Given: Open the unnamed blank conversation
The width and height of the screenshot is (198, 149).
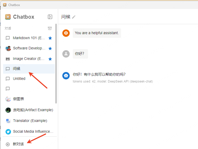Looking at the screenshot, I should 29,89.
